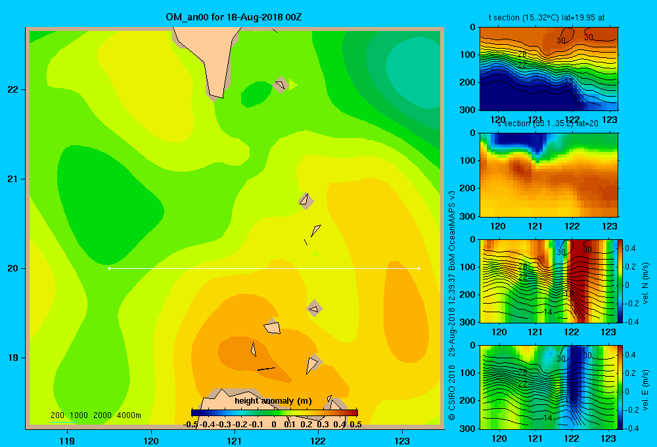Click longitude "123" below the salinity section
This screenshot has width=657, height=447.
[609, 226]
